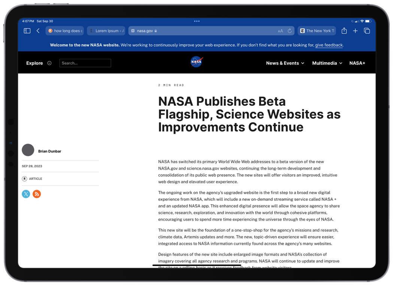The image size is (394, 286).
Task: Go back using the back arrow
Action: tap(38, 31)
